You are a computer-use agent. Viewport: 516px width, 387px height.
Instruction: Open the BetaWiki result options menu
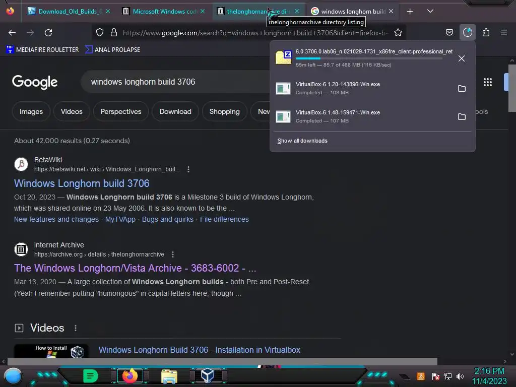click(188, 169)
